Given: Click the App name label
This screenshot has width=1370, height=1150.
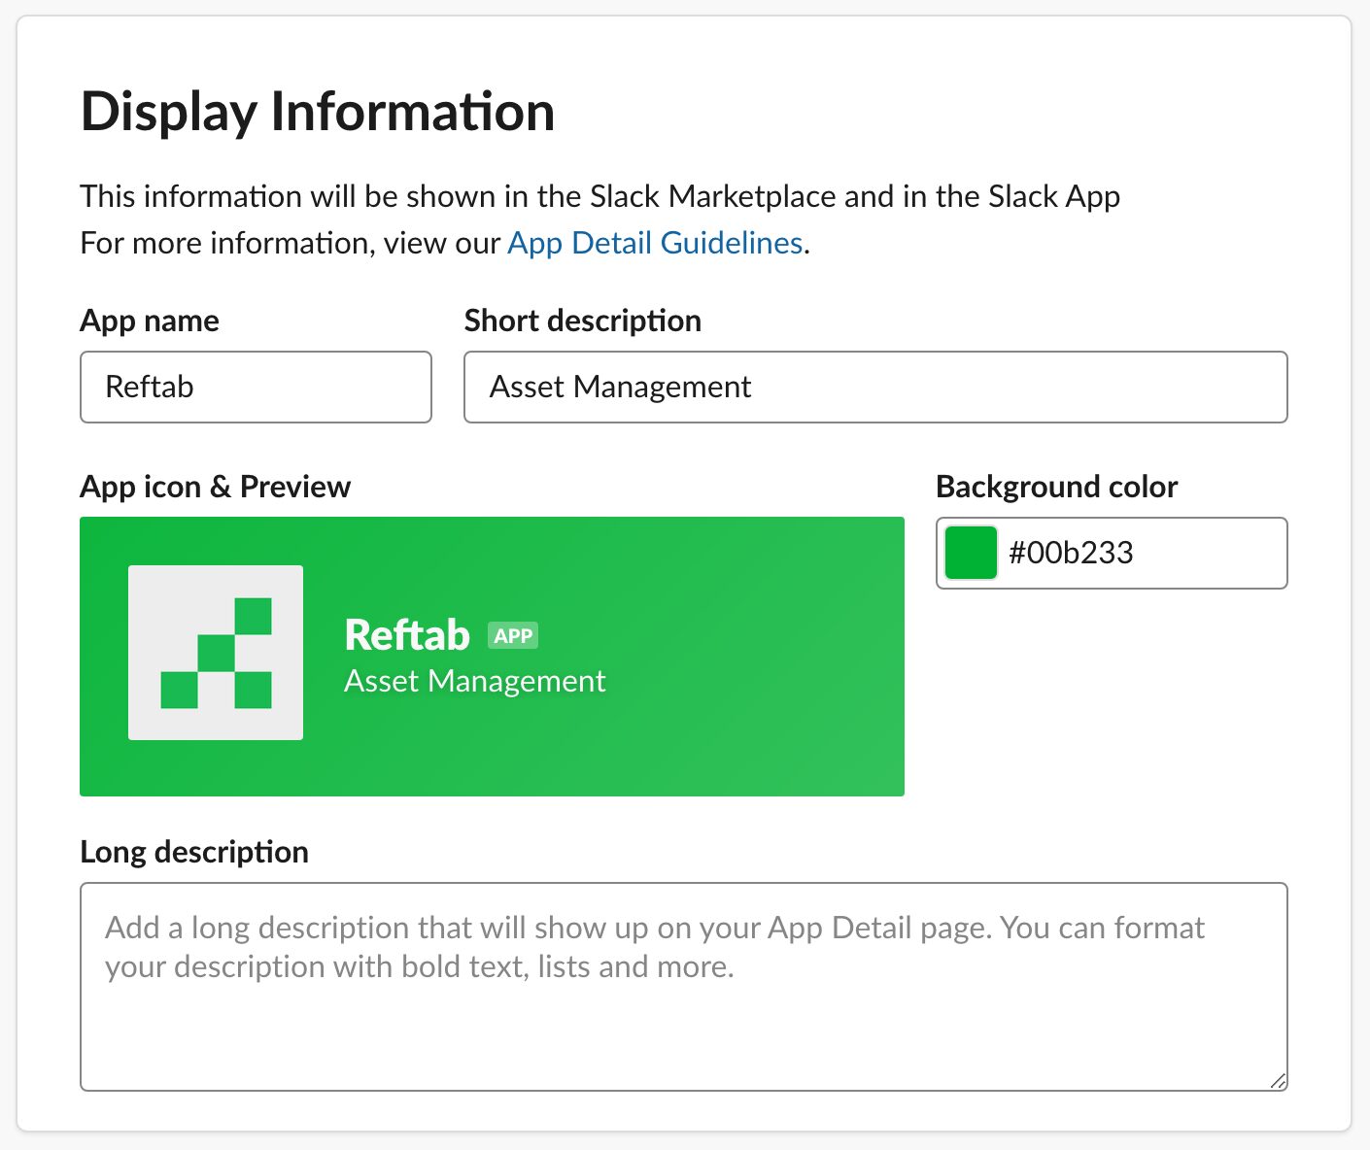Looking at the screenshot, I should pos(150,321).
